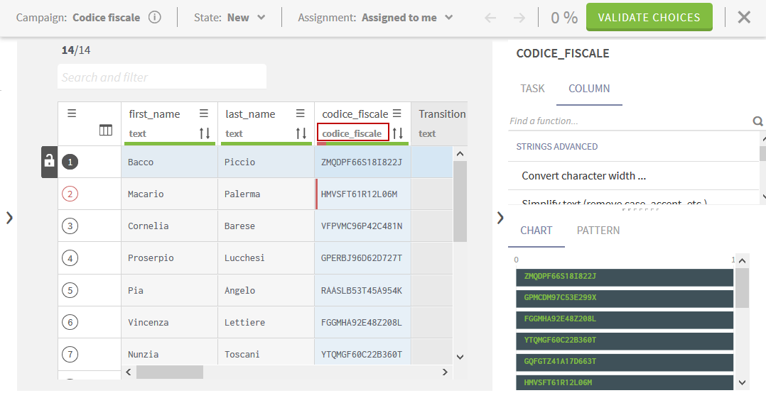Open the table hamburger menu
The height and width of the screenshot is (393, 766).
click(x=72, y=114)
